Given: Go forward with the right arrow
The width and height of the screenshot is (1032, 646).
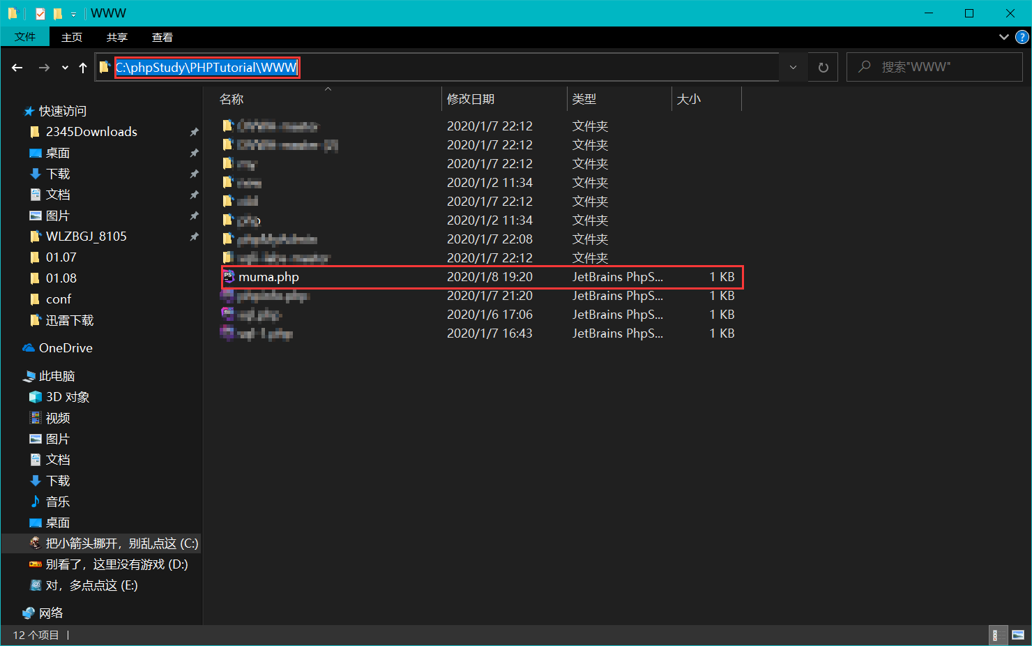Looking at the screenshot, I should coord(44,68).
